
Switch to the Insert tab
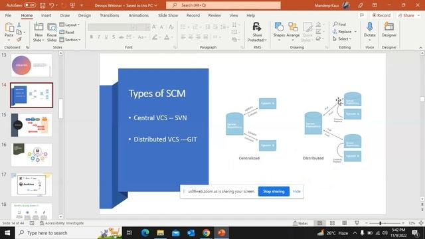[x=46, y=15]
